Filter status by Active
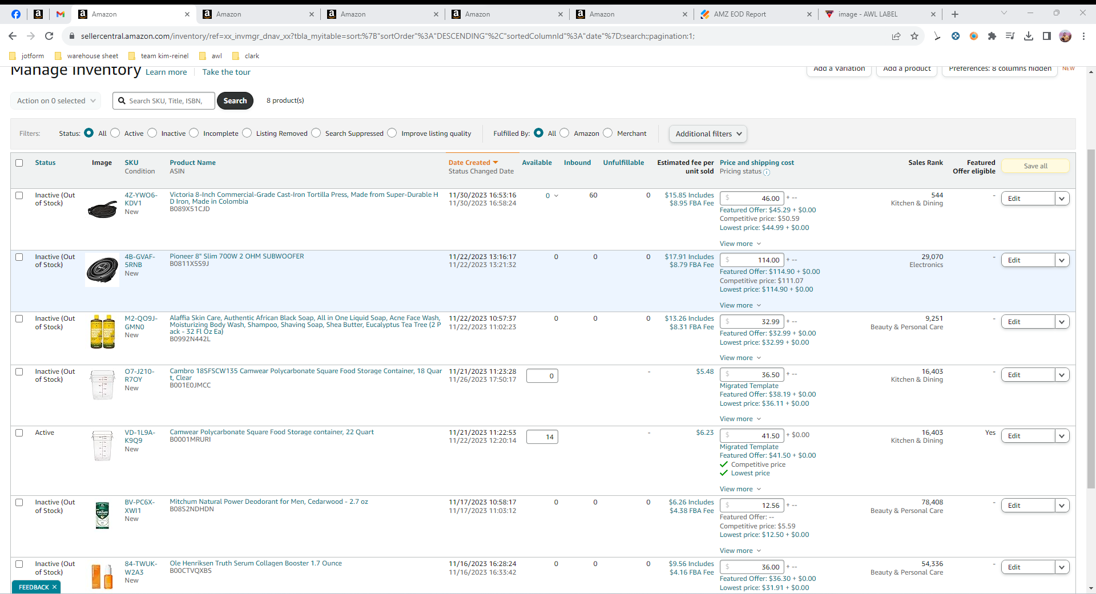The height and width of the screenshot is (594, 1096). click(115, 133)
